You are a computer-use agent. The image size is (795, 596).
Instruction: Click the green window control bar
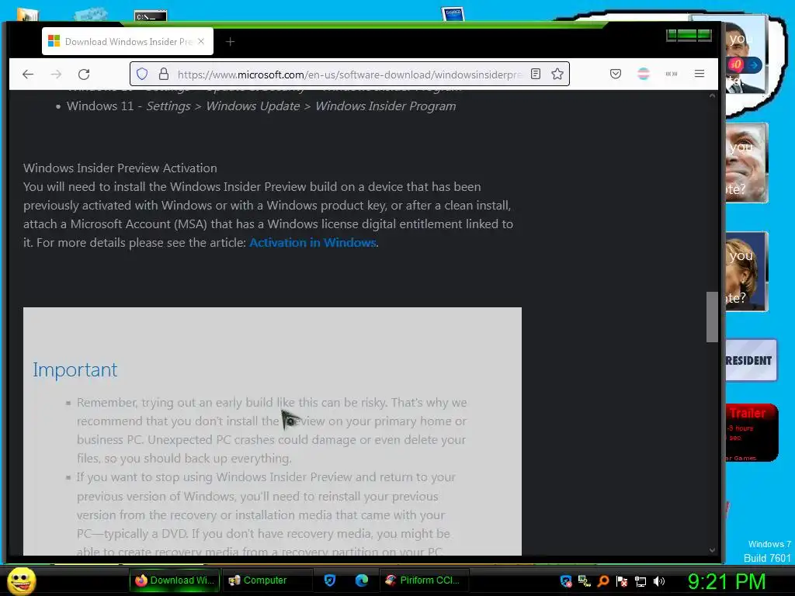tap(689, 35)
